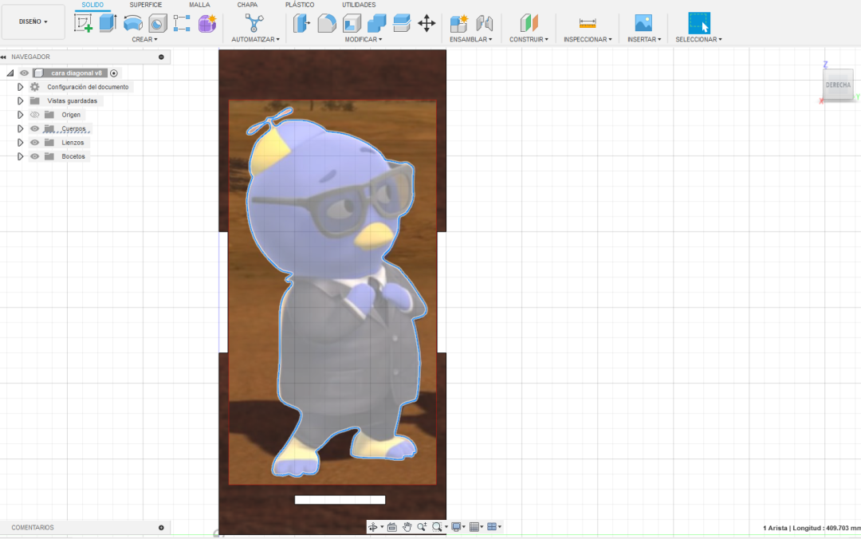Open the CREAR dropdown menu

click(144, 40)
